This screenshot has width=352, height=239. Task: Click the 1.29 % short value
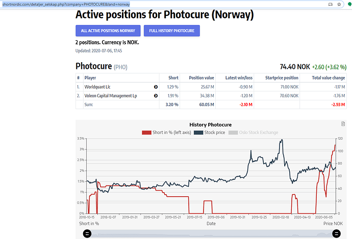[x=172, y=87]
